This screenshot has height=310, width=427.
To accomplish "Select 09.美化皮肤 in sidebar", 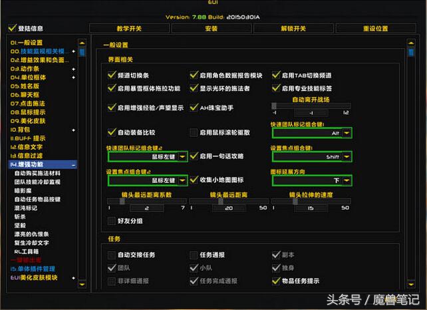I will (28, 121).
